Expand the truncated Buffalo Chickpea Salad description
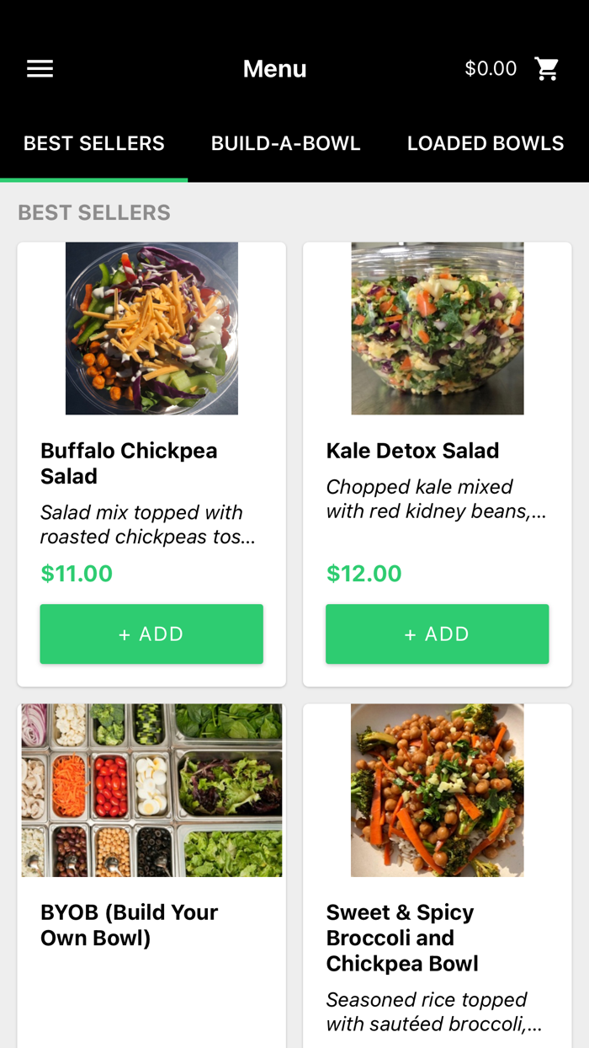This screenshot has width=589, height=1048. (147, 525)
